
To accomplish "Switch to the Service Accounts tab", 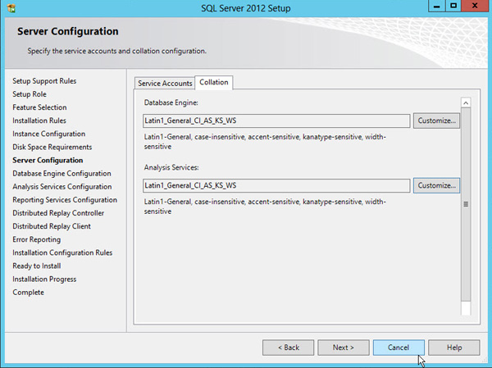I will click(x=165, y=83).
